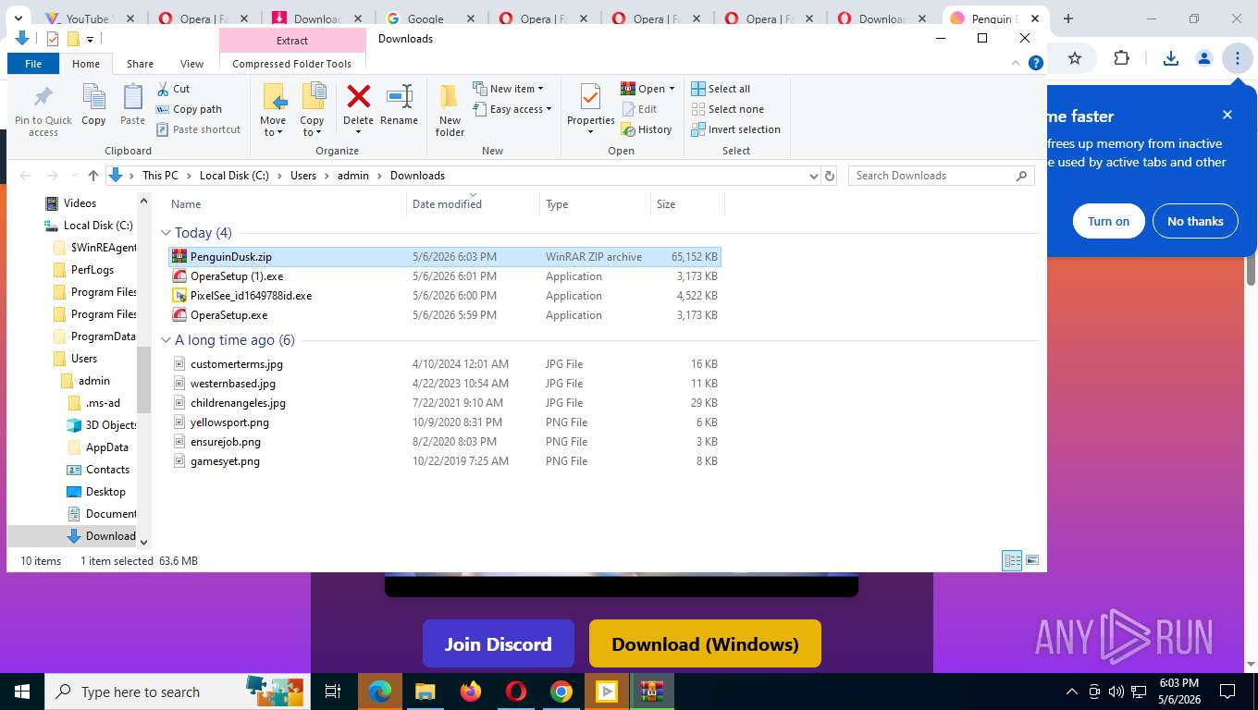Open Chrome Extensions puzzle icon

tap(1121, 58)
